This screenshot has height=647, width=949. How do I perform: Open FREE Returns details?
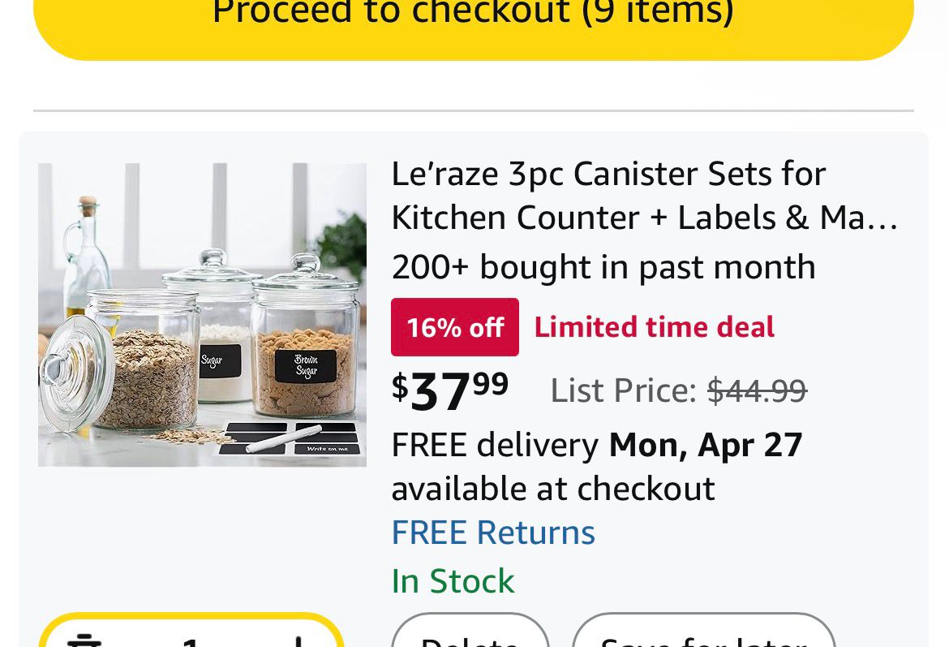(x=493, y=533)
